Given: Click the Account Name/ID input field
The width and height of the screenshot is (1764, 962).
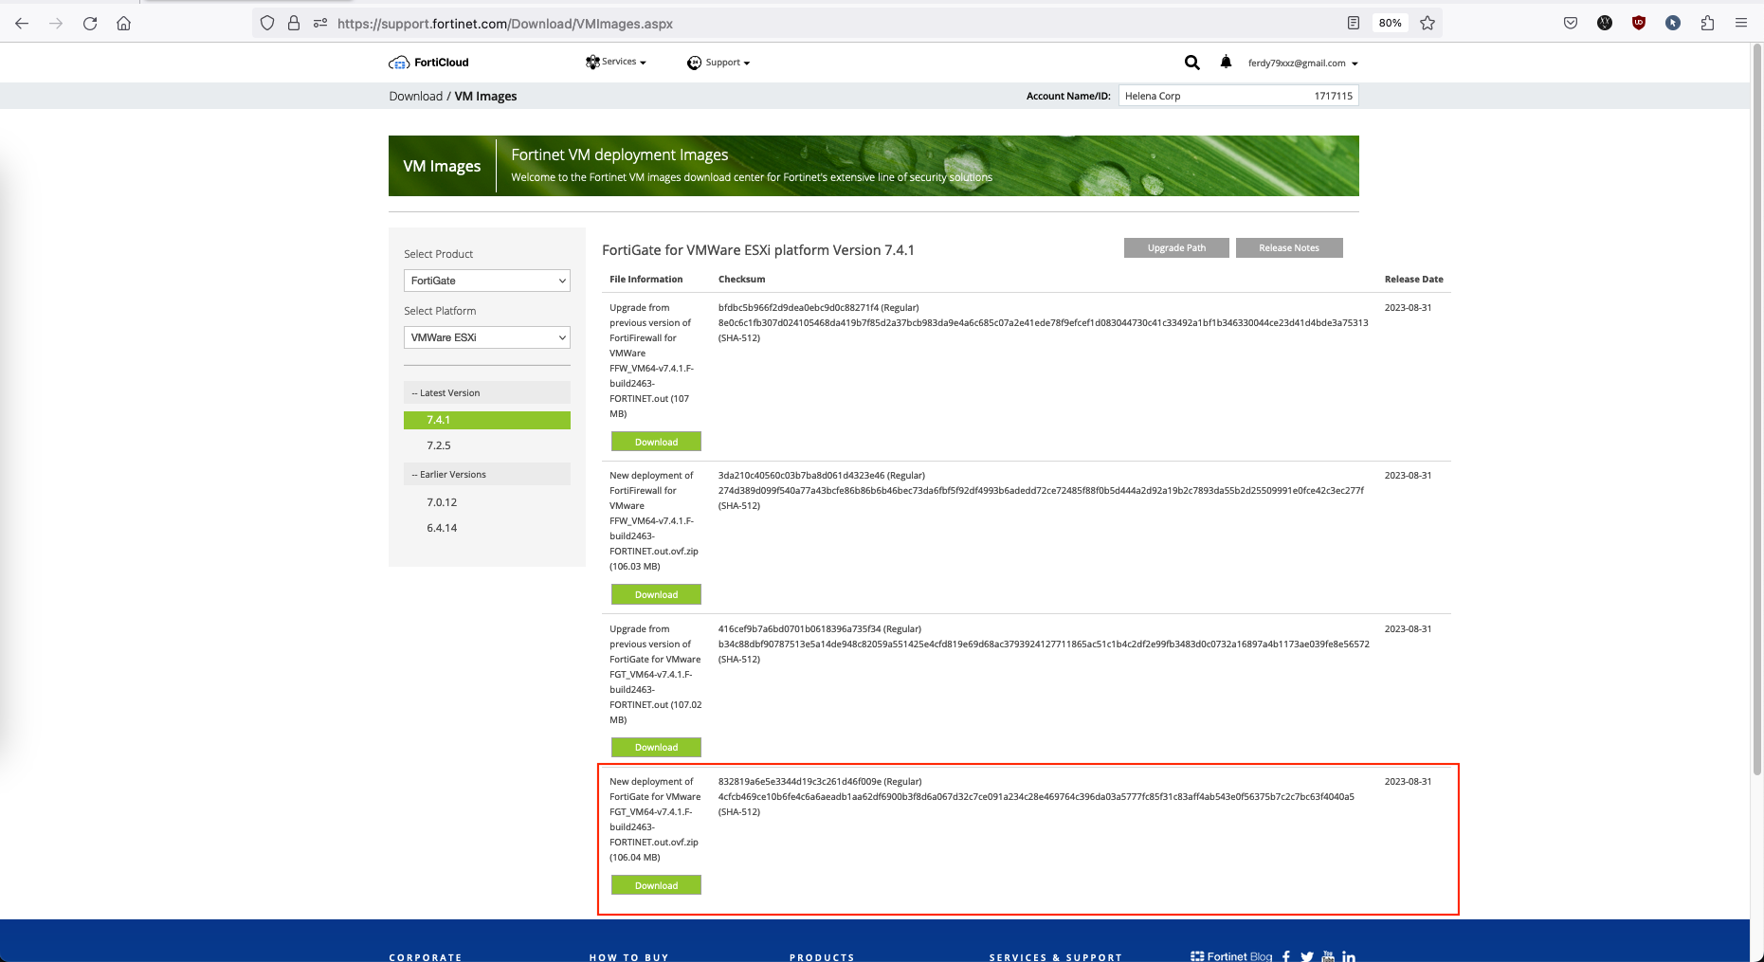Looking at the screenshot, I should tap(1238, 96).
